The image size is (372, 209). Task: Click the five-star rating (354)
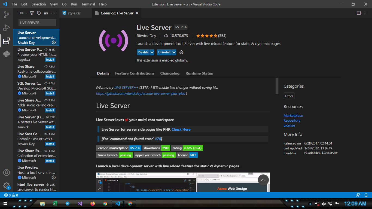pos(211,36)
